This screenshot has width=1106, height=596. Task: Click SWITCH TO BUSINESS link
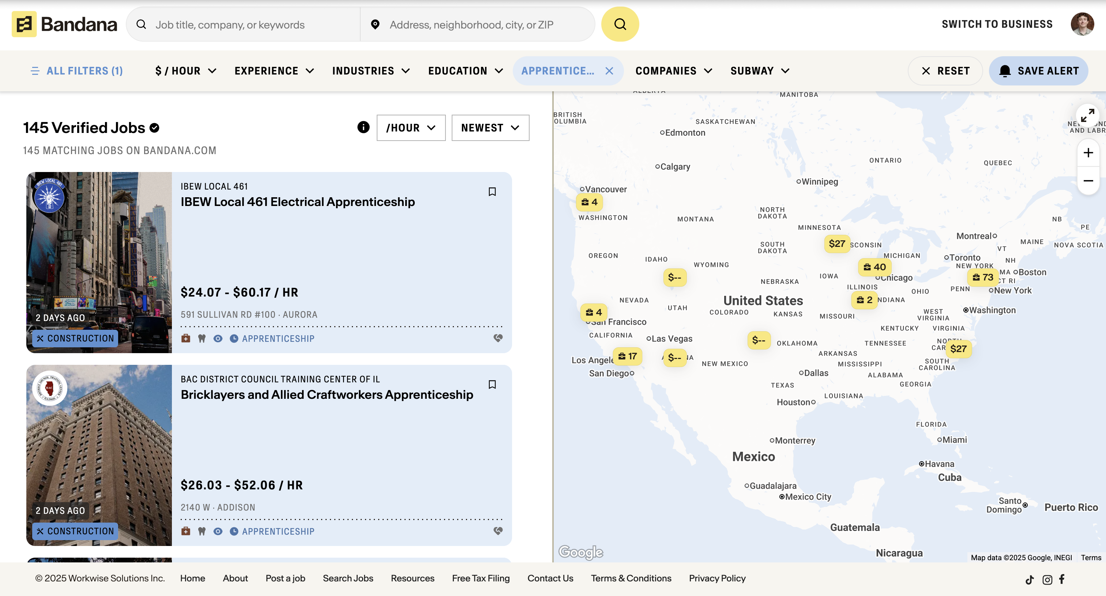pyautogui.click(x=997, y=24)
